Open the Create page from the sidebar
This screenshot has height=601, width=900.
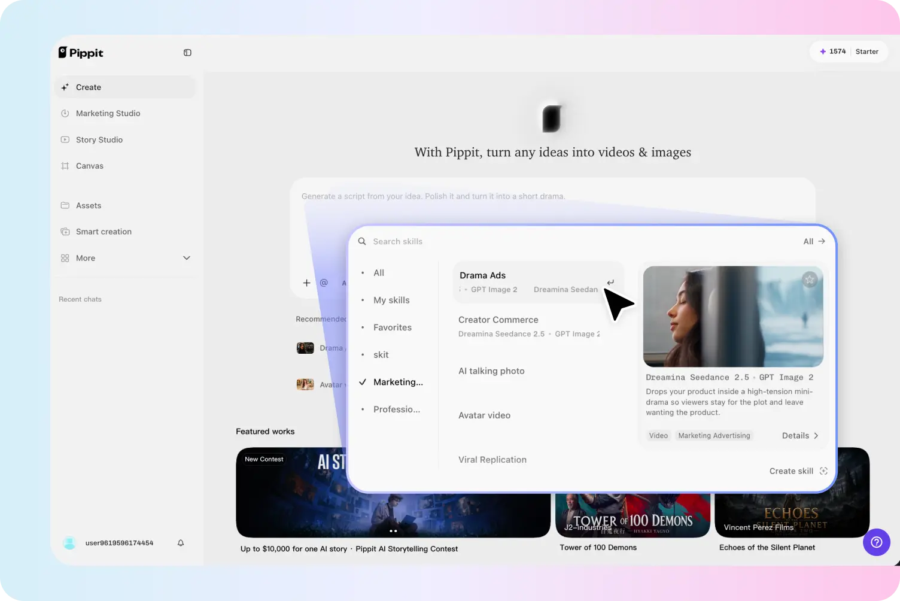tap(125, 87)
